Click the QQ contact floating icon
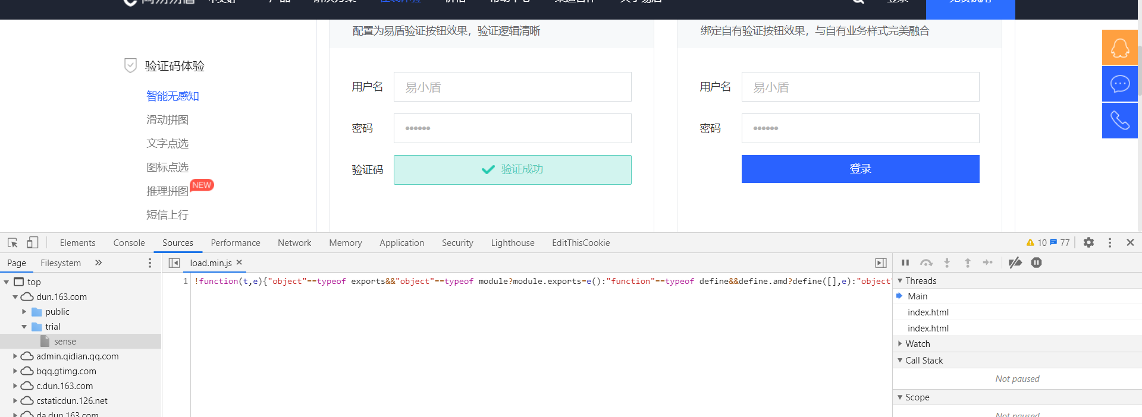Image resolution: width=1142 pixels, height=417 pixels. click(1120, 48)
